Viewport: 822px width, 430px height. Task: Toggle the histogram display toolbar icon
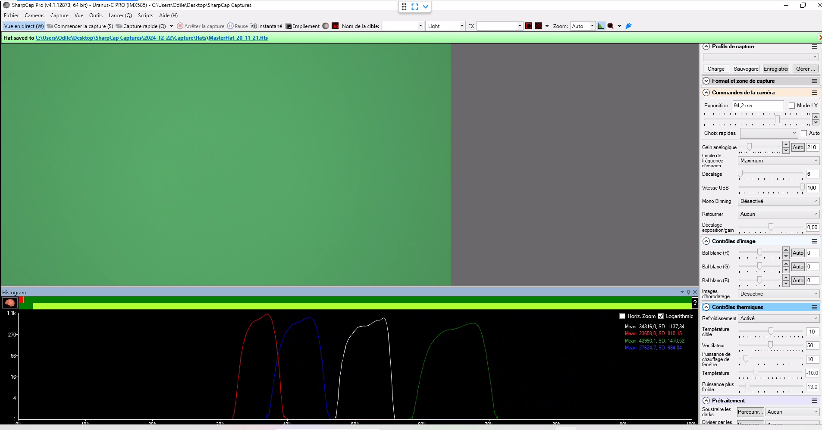point(601,26)
